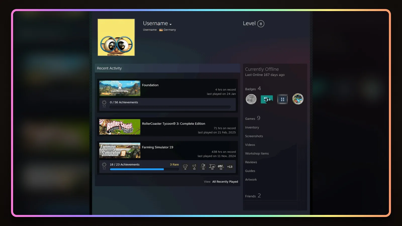Open the silver pillar badge

pyautogui.click(x=251, y=99)
